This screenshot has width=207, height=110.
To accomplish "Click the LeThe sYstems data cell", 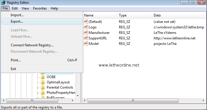I will tap(165, 33).
